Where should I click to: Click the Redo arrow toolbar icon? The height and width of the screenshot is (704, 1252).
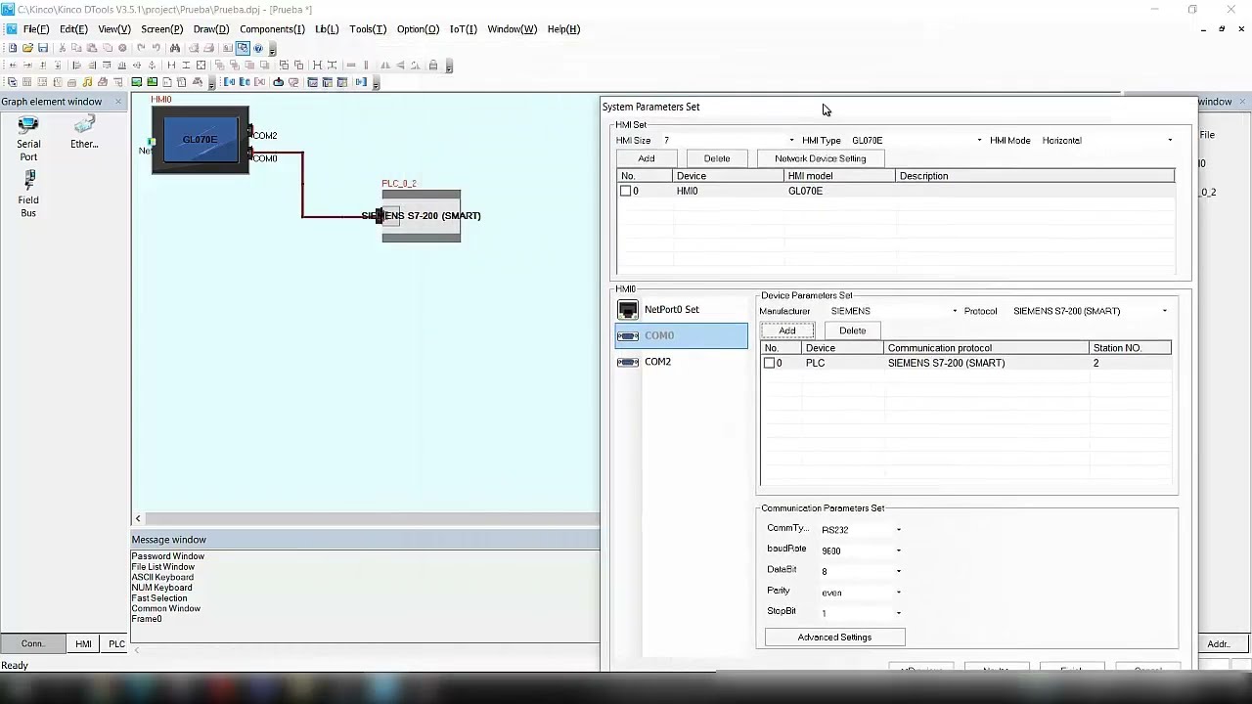156,48
